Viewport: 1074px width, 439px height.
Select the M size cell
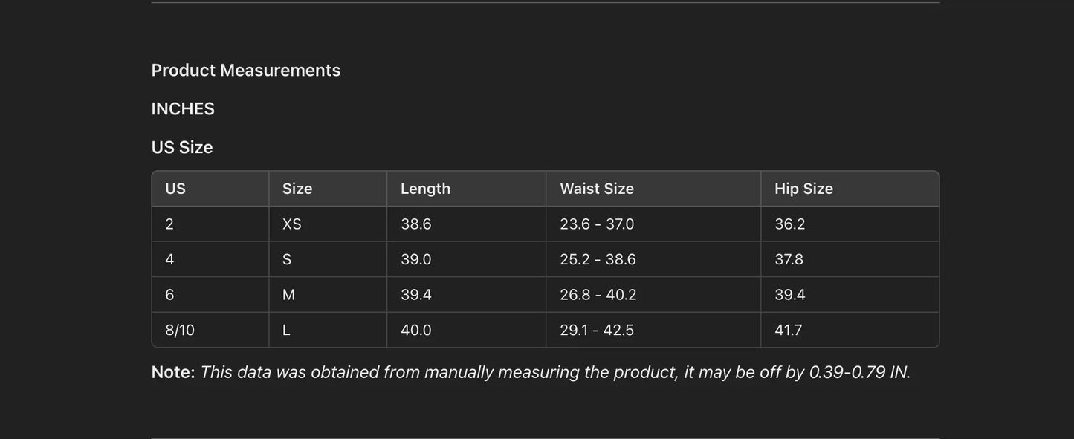tap(288, 295)
